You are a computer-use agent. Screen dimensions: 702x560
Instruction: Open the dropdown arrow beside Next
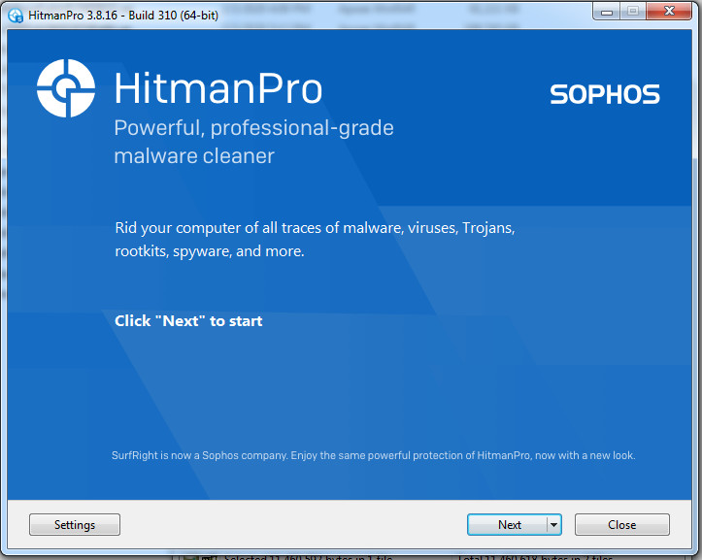[554, 525]
